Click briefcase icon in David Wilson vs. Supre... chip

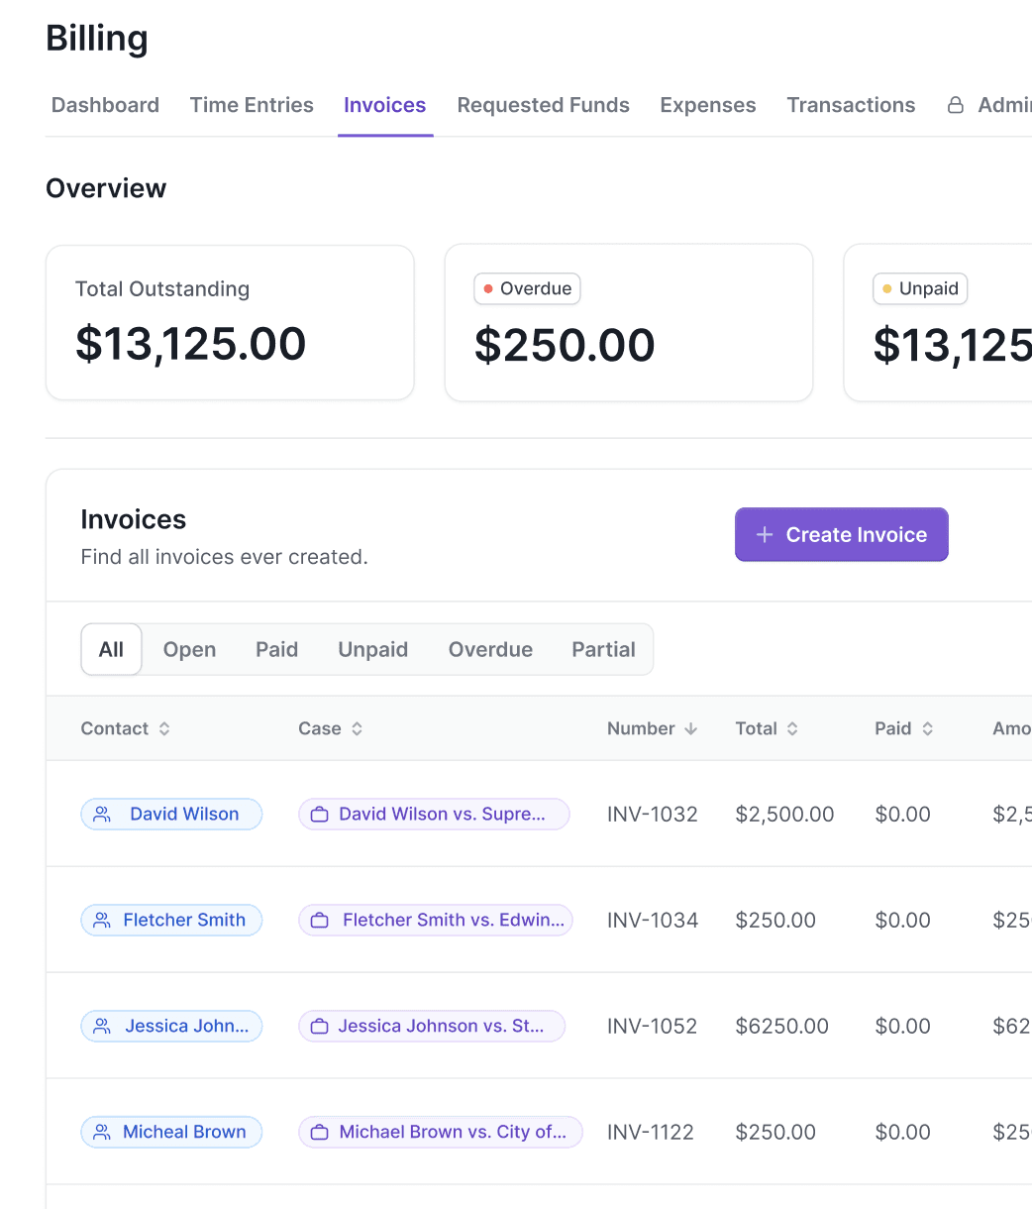coord(320,815)
